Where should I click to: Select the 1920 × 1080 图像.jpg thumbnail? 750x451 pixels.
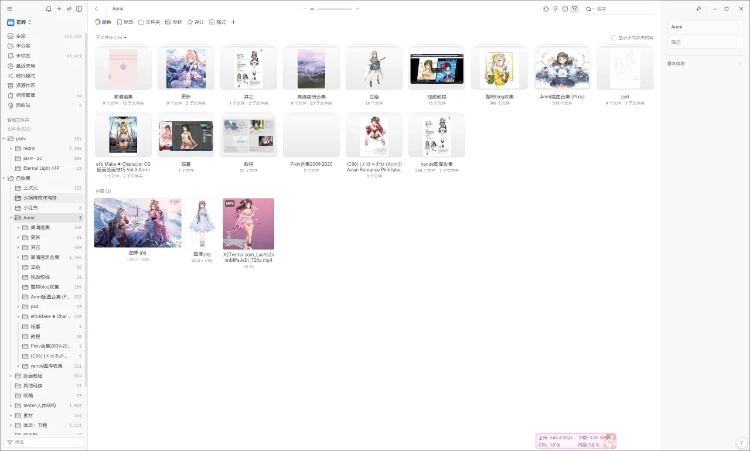coord(138,223)
